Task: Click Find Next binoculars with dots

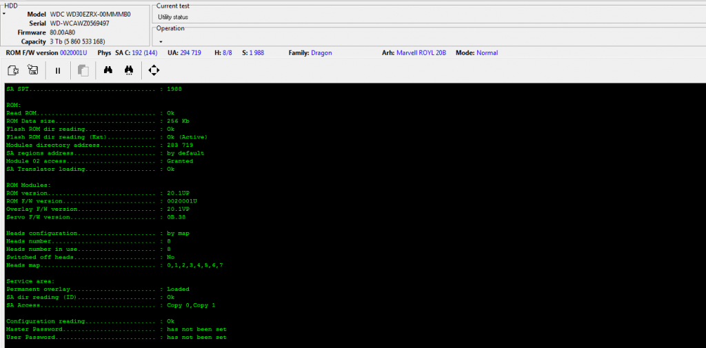Action: coord(129,71)
